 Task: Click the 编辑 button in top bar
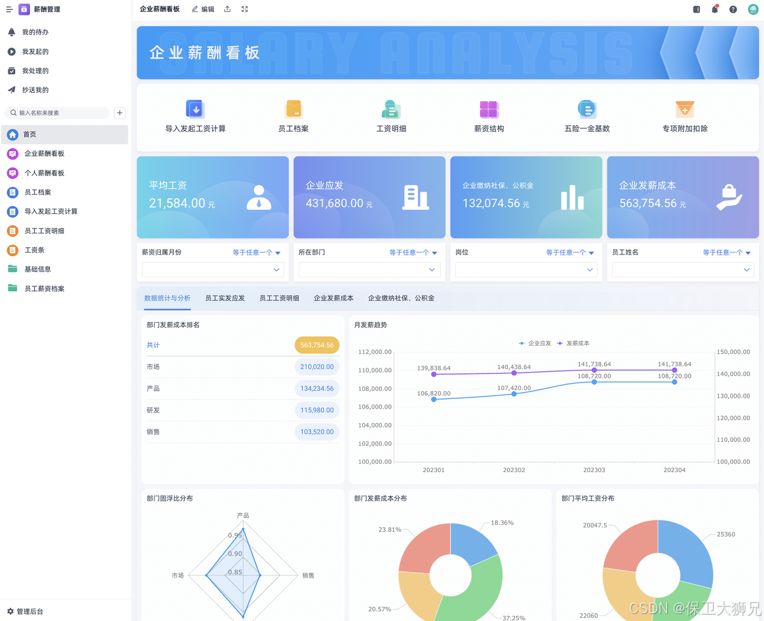point(203,10)
